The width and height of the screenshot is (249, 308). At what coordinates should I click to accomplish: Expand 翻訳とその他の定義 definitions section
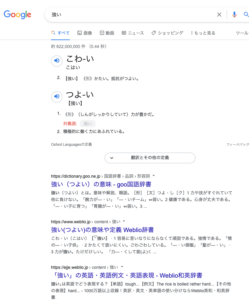(150, 158)
